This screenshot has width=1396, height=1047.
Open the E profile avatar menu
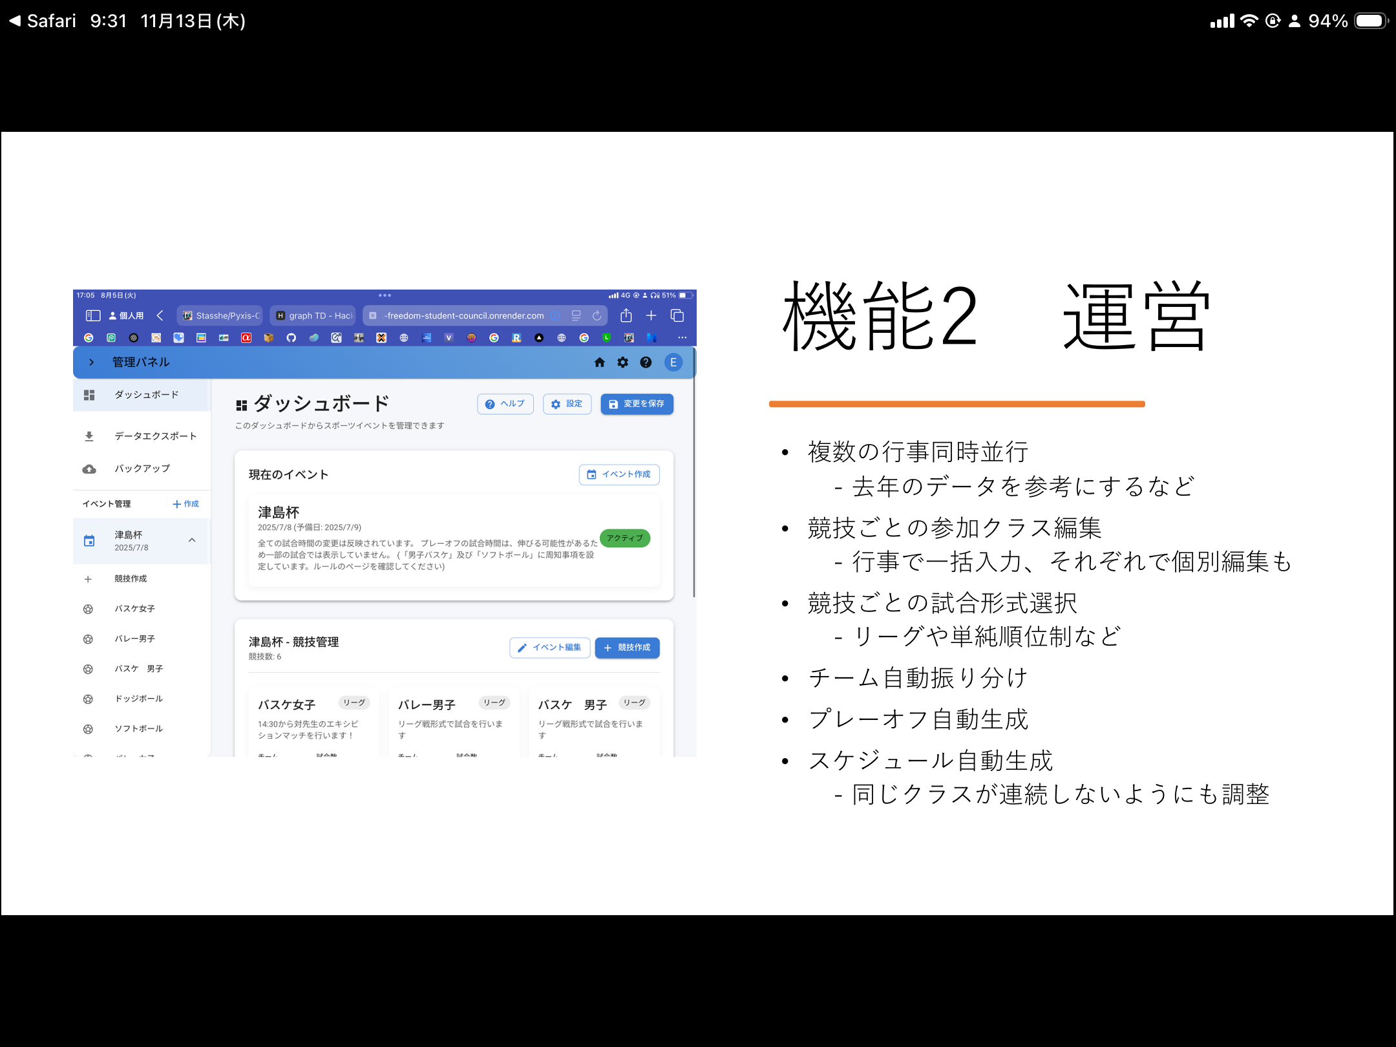coord(673,362)
